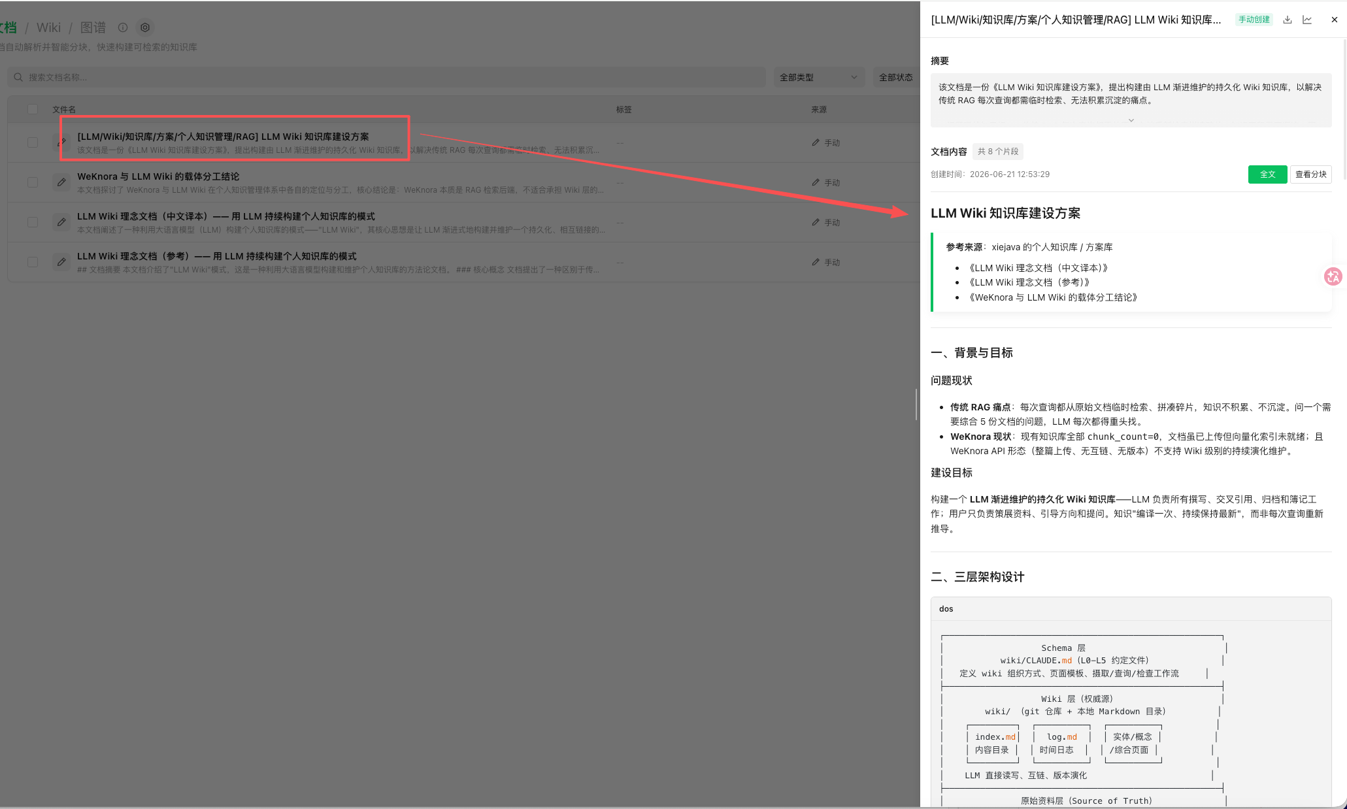The width and height of the screenshot is (1347, 809).
Task: Click the 一、背景与目标 heading
Action: [x=972, y=353]
